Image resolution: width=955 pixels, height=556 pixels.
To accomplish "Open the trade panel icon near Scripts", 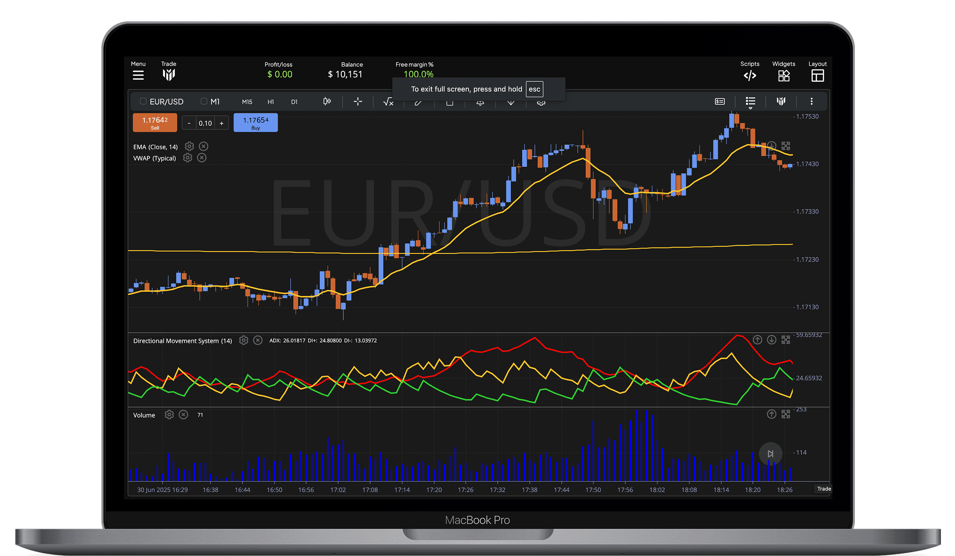I will tap(720, 101).
